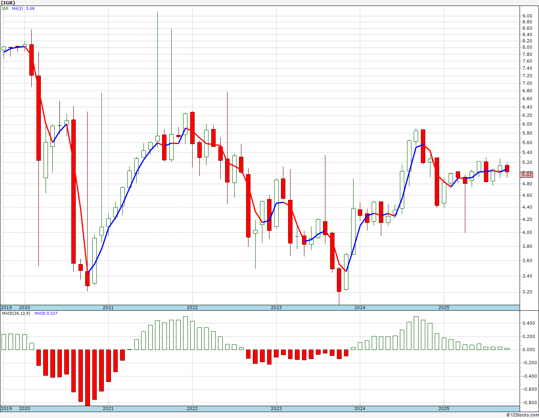Image resolution: width=539 pixels, height=418 pixels.
Task: Select the 5.08 moving average value
Action: 30,8
